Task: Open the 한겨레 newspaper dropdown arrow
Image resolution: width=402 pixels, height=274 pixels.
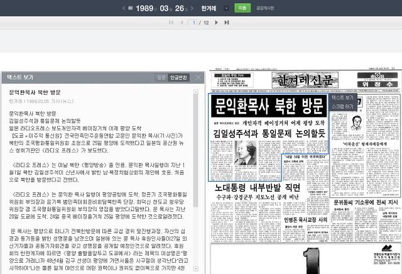Action: [226, 8]
